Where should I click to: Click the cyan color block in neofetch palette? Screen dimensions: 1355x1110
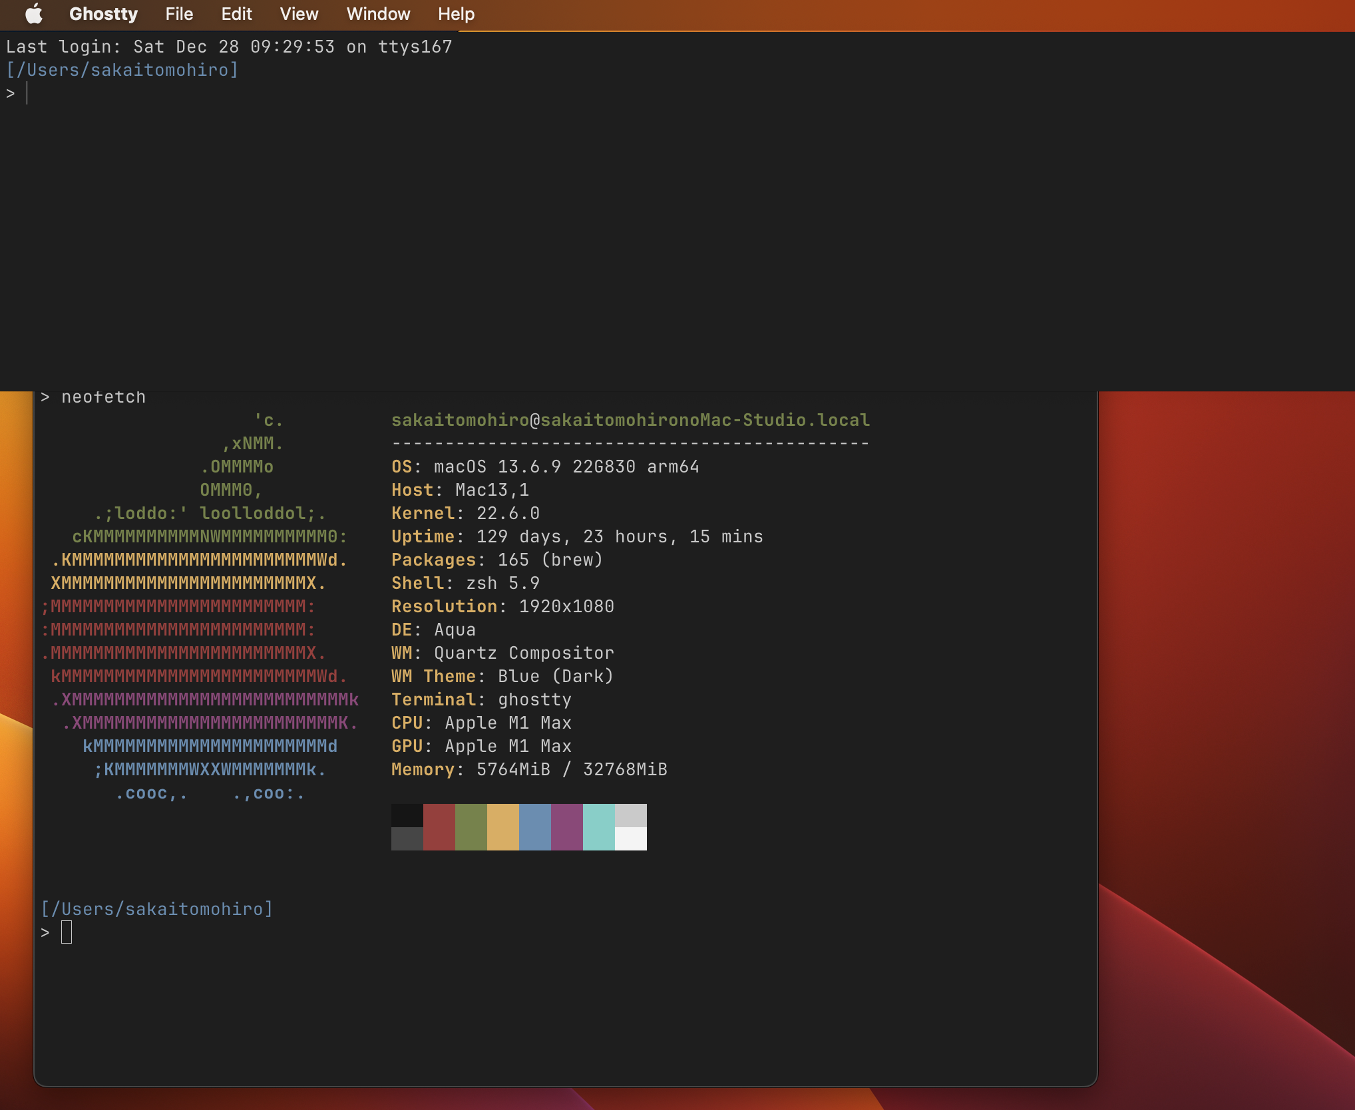point(598,827)
